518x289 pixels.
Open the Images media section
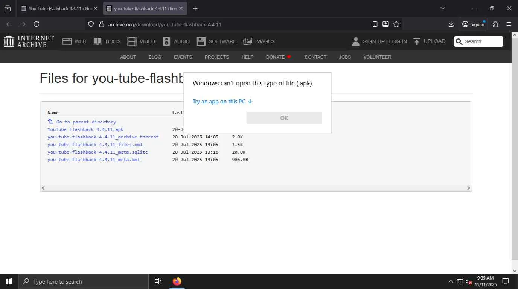click(259, 41)
